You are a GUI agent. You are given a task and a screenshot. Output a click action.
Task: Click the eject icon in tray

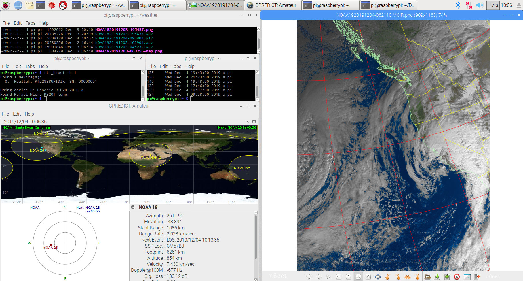519,5
